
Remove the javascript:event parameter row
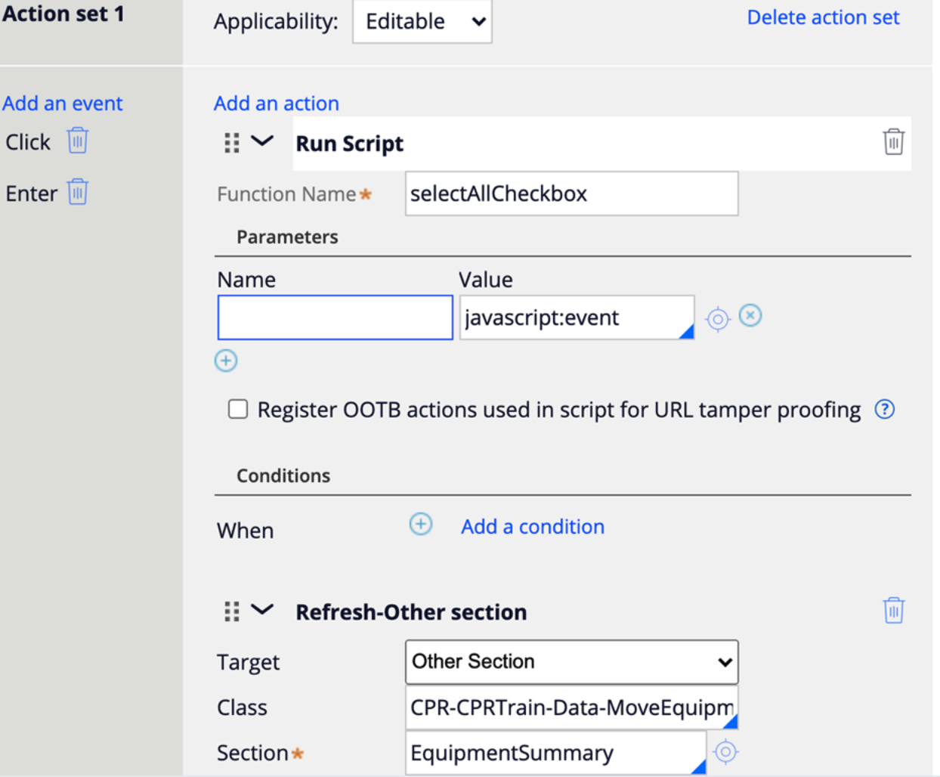(x=750, y=316)
